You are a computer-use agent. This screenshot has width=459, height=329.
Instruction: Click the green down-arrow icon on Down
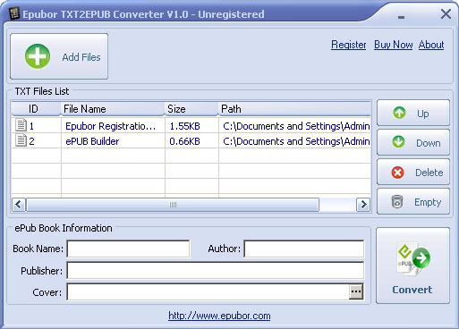(x=399, y=142)
